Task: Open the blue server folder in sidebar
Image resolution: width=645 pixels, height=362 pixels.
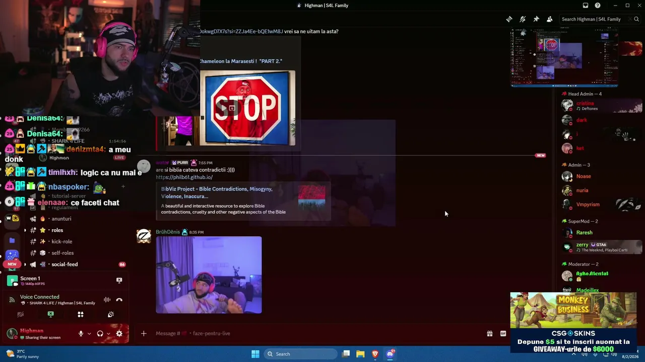Action: pyautogui.click(x=12, y=241)
